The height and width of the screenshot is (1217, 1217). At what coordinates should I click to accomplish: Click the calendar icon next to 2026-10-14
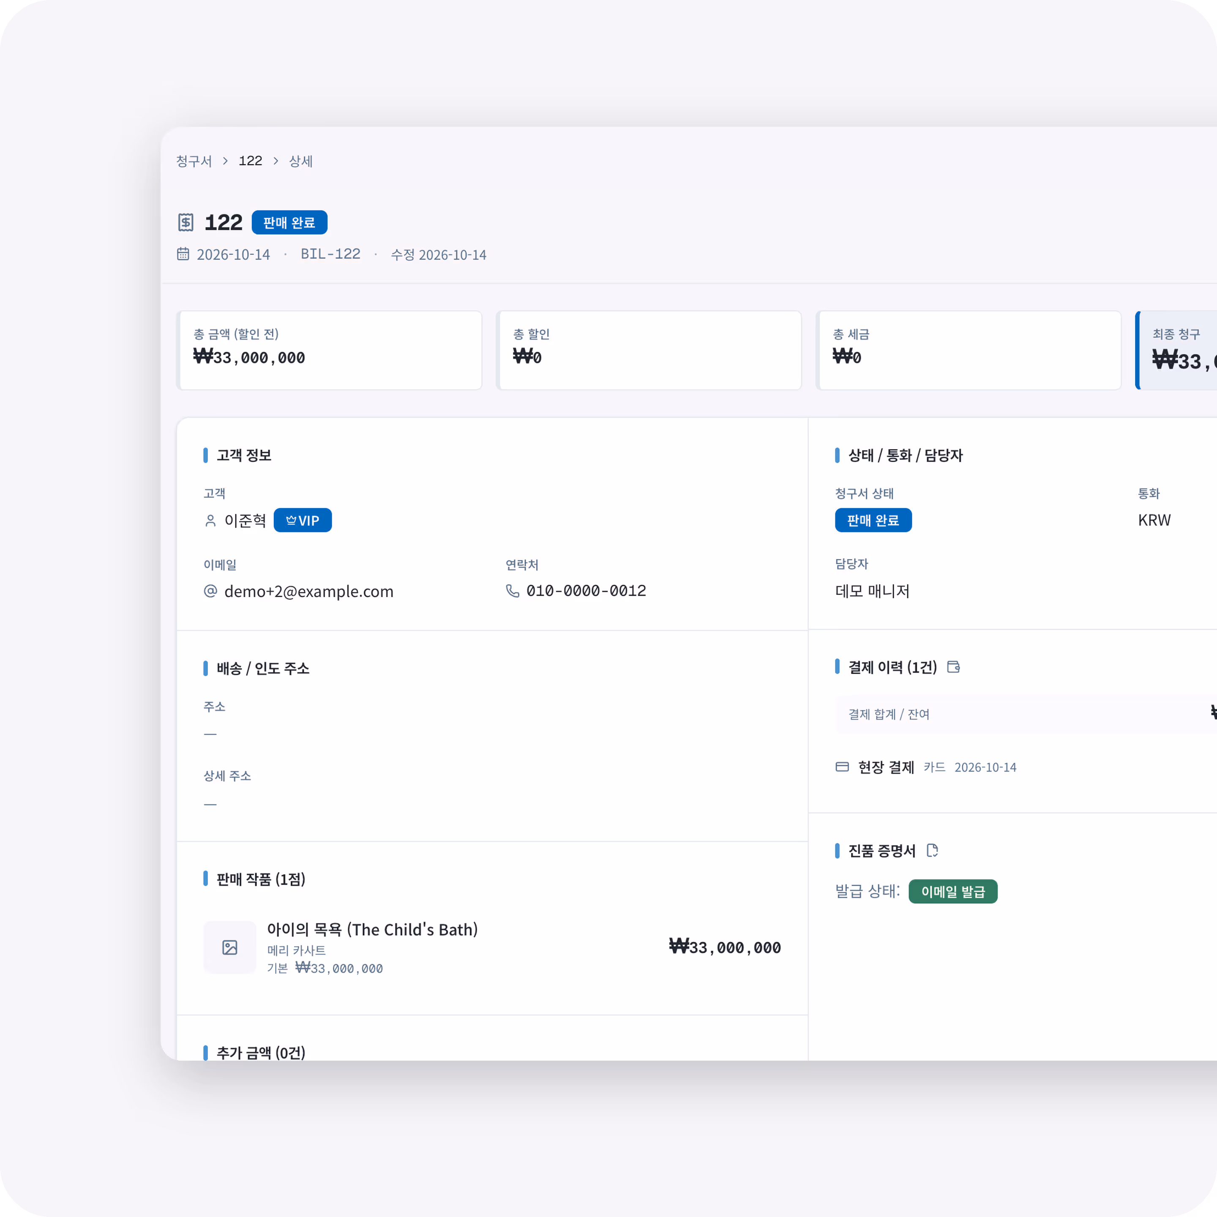tap(183, 254)
